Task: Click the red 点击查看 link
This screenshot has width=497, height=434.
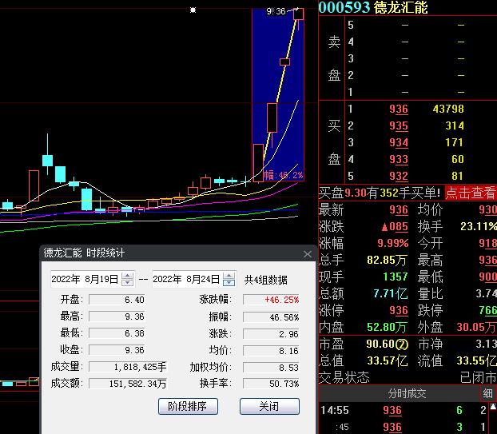Action: point(471,193)
